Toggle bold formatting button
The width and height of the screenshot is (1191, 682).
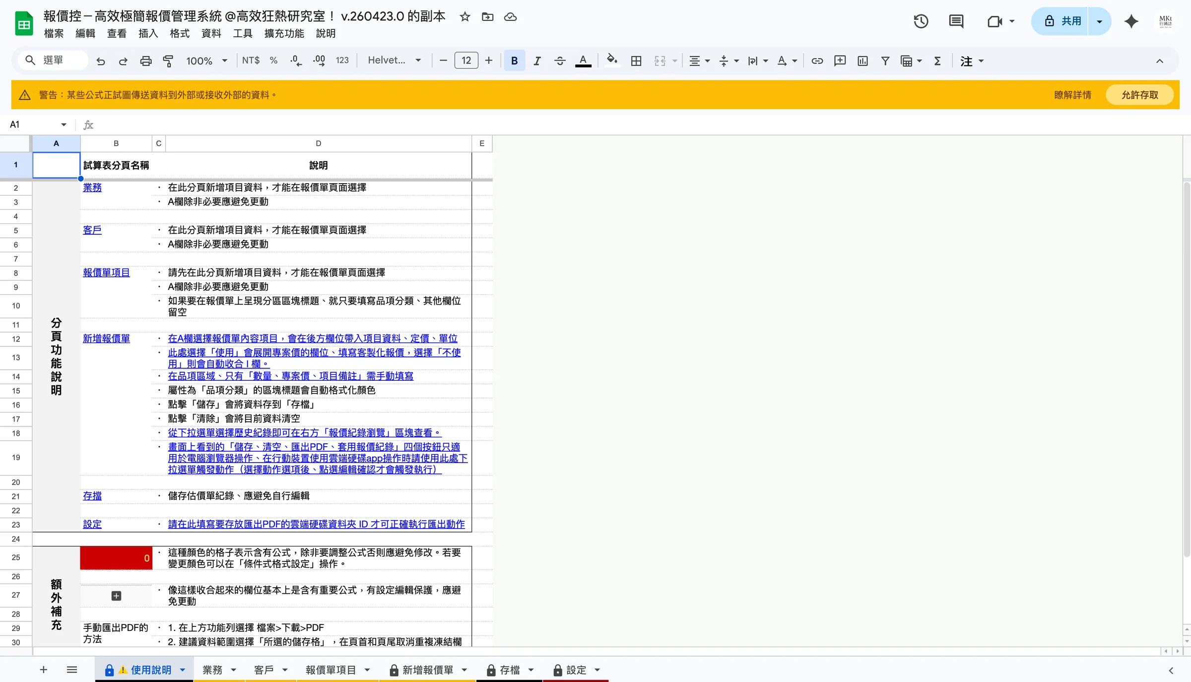click(515, 61)
